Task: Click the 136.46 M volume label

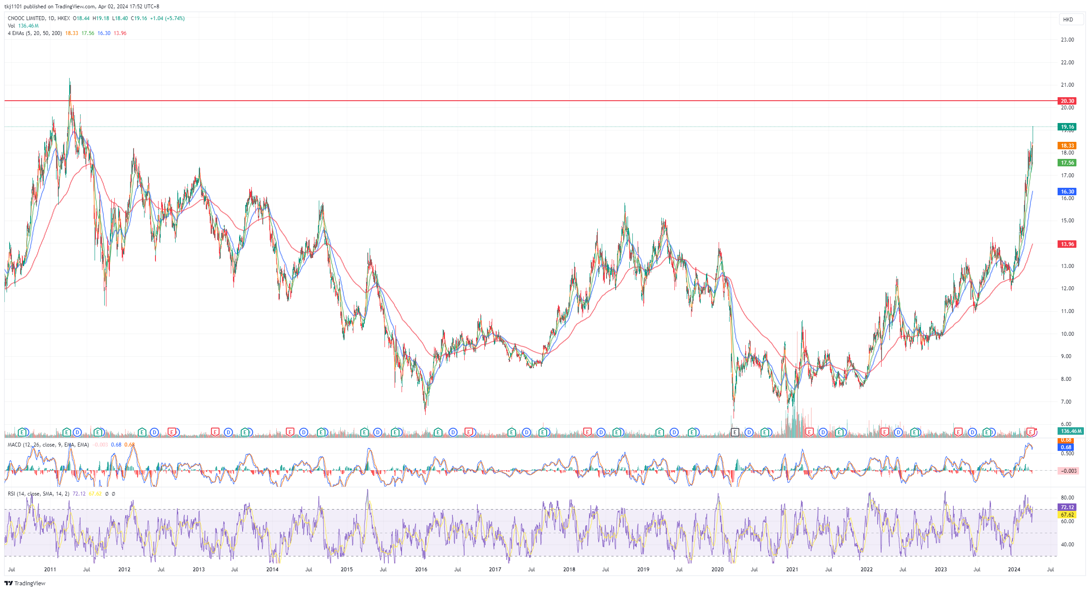Action: [1071, 431]
